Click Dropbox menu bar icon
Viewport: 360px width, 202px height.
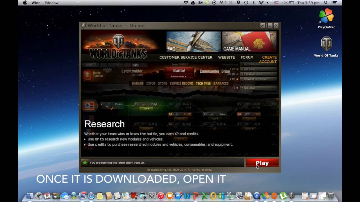[x=186, y=3]
